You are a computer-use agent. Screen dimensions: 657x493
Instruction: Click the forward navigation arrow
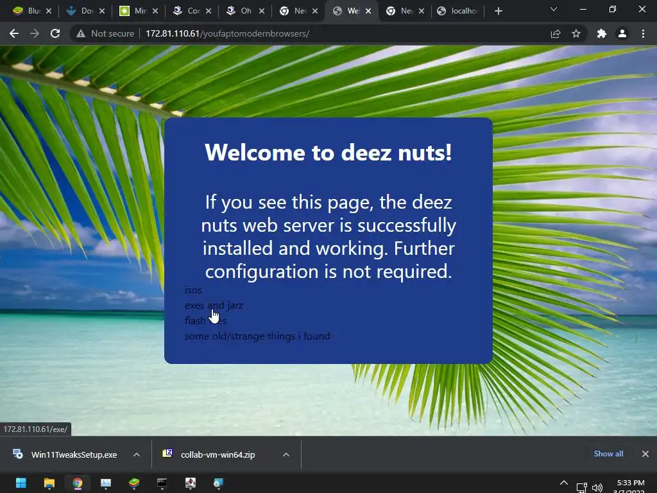(x=35, y=33)
